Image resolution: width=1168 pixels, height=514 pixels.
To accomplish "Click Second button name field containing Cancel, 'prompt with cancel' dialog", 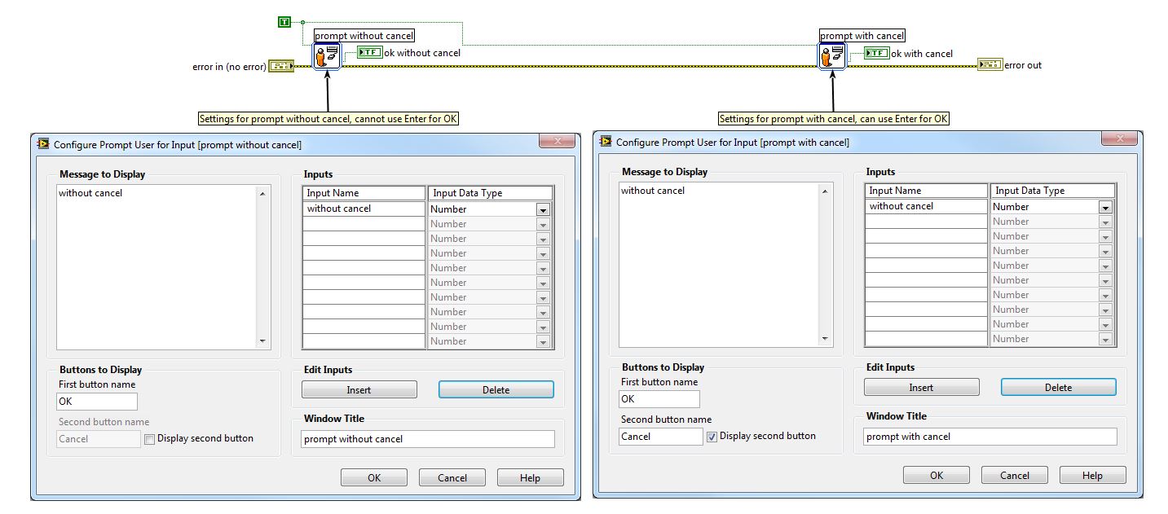I will [661, 437].
